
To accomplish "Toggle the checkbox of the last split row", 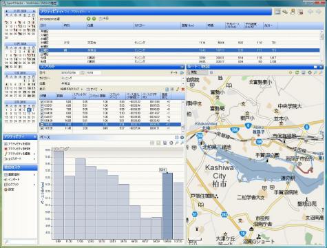I will coord(42,128).
